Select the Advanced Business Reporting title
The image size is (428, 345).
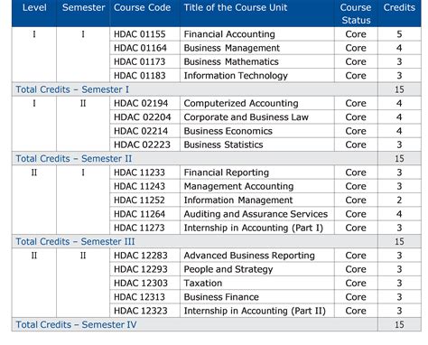(x=249, y=256)
